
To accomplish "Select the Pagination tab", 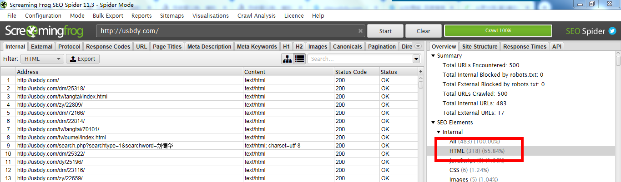I will (x=382, y=46).
